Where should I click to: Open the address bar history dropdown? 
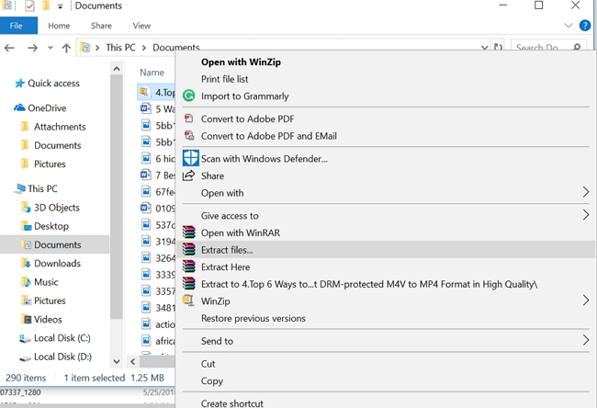pos(484,48)
